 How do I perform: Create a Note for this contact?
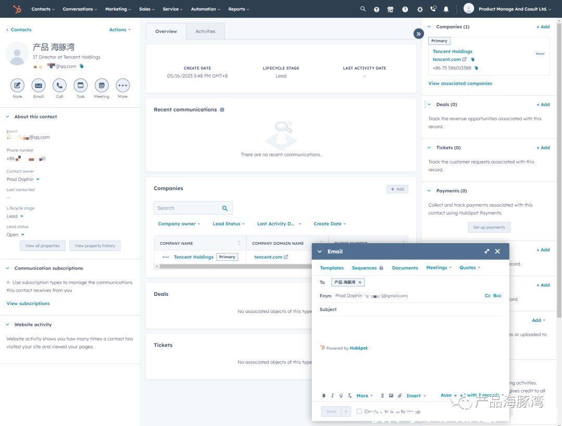(x=17, y=85)
